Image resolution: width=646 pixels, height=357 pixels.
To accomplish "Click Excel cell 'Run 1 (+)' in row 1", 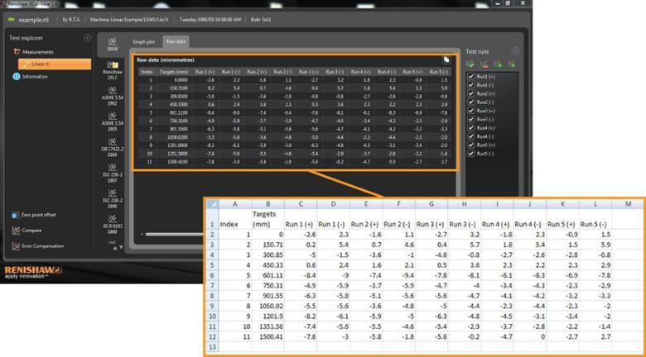I will point(301,219).
